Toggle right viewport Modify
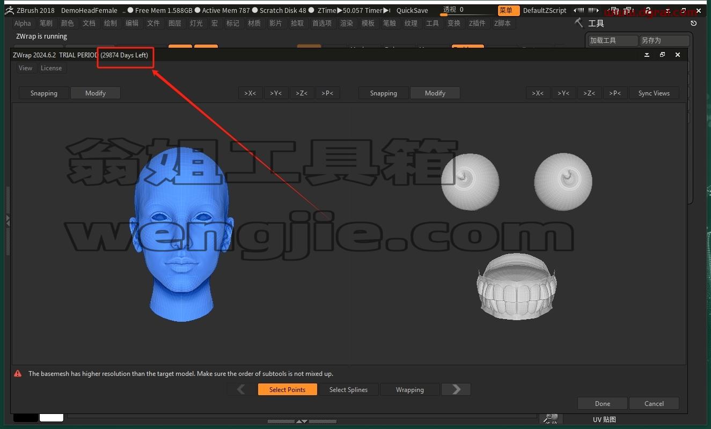 click(x=435, y=93)
